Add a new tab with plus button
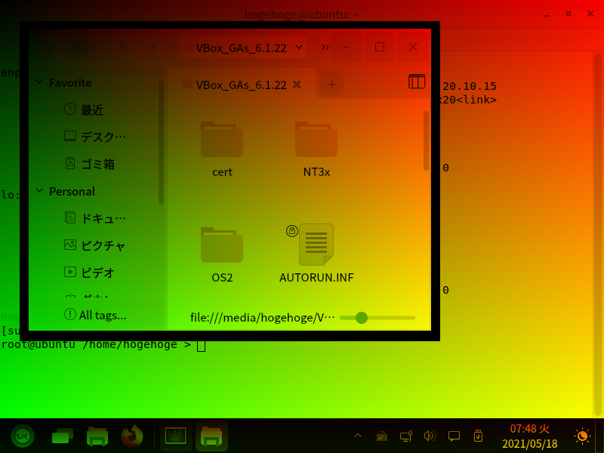Screen dimensions: 604x453 331,85
